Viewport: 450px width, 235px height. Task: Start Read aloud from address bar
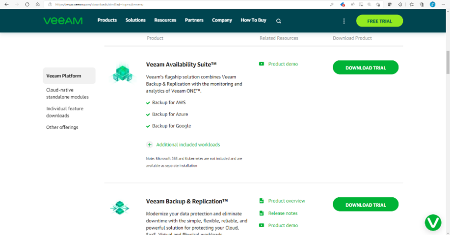click(353, 4)
